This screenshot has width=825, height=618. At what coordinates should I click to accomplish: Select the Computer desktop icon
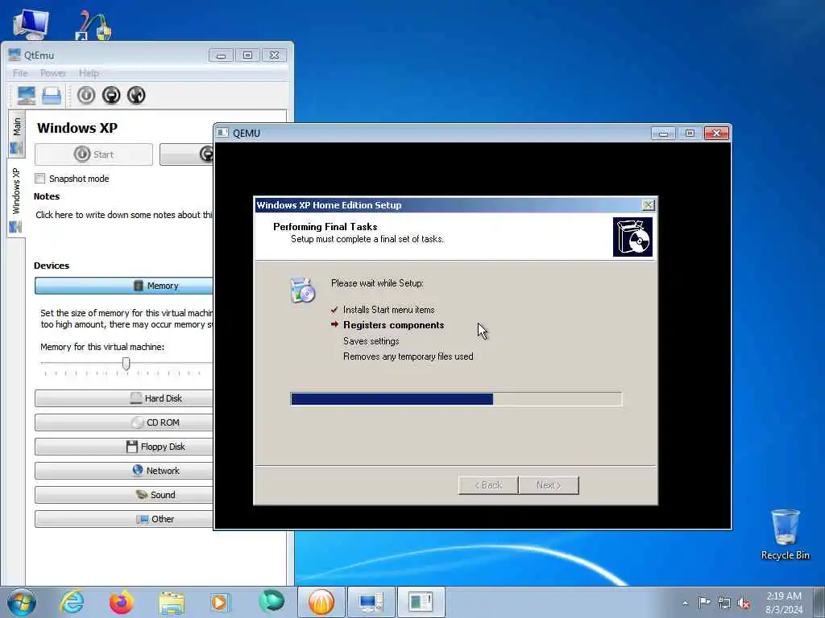pos(31,24)
